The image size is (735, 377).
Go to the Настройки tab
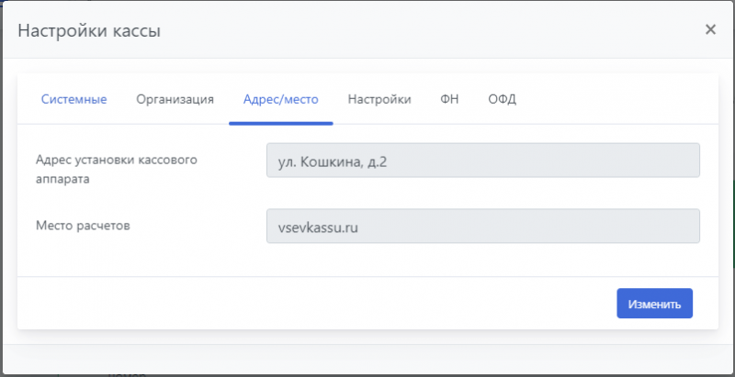pyautogui.click(x=379, y=99)
